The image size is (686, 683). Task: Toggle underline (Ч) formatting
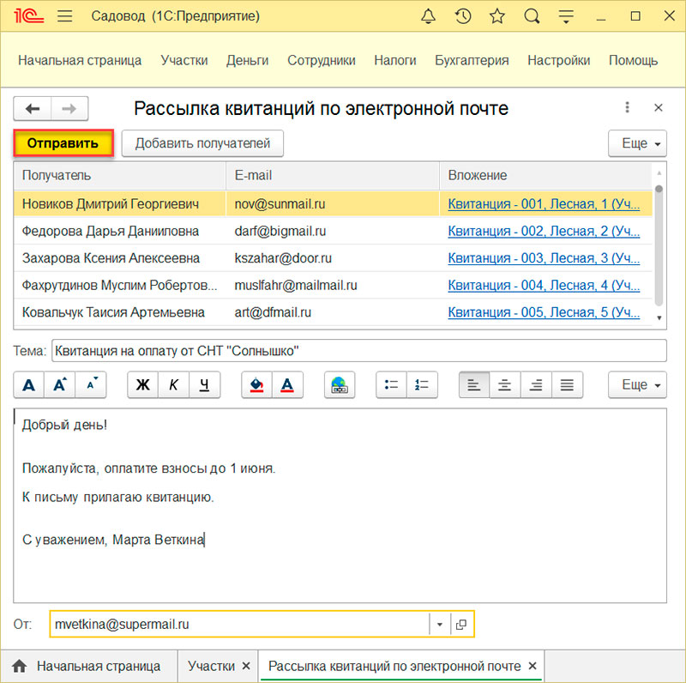(205, 385)
